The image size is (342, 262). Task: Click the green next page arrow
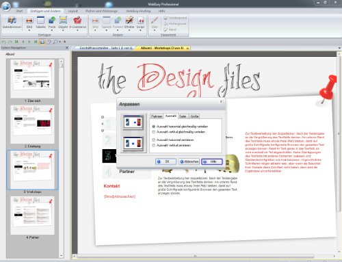pyautogui.click(x=29, y=42)
